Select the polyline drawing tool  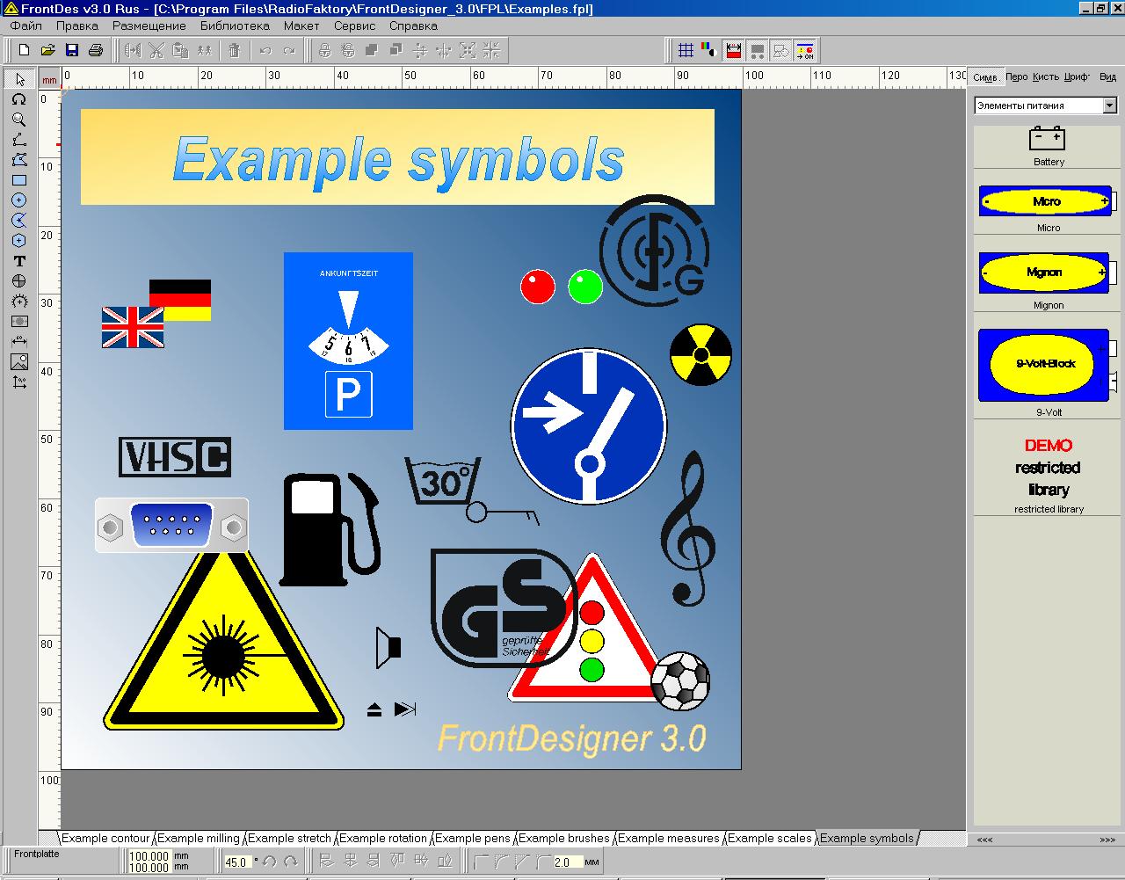pos(18,140)
